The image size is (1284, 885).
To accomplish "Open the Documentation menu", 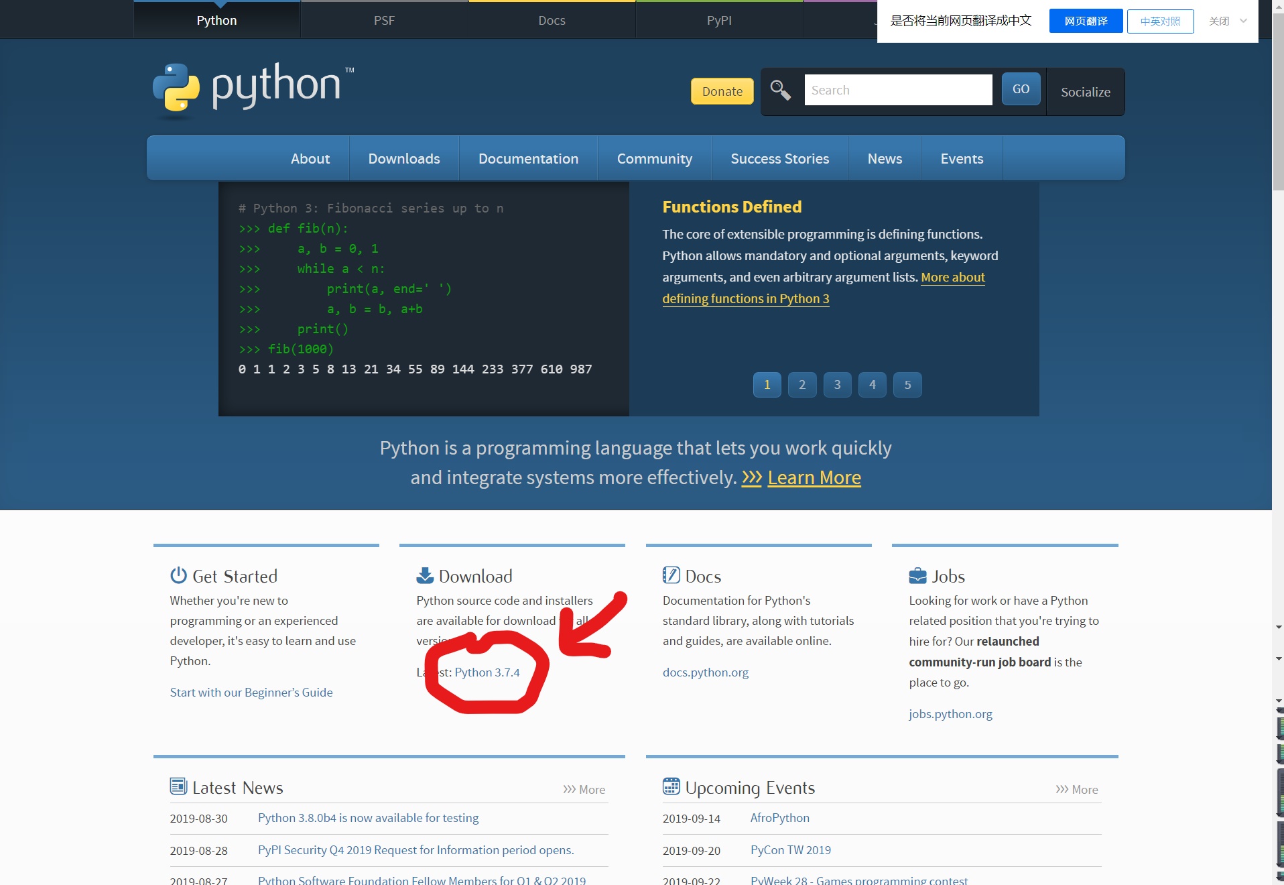I will [x=528, y=158].
